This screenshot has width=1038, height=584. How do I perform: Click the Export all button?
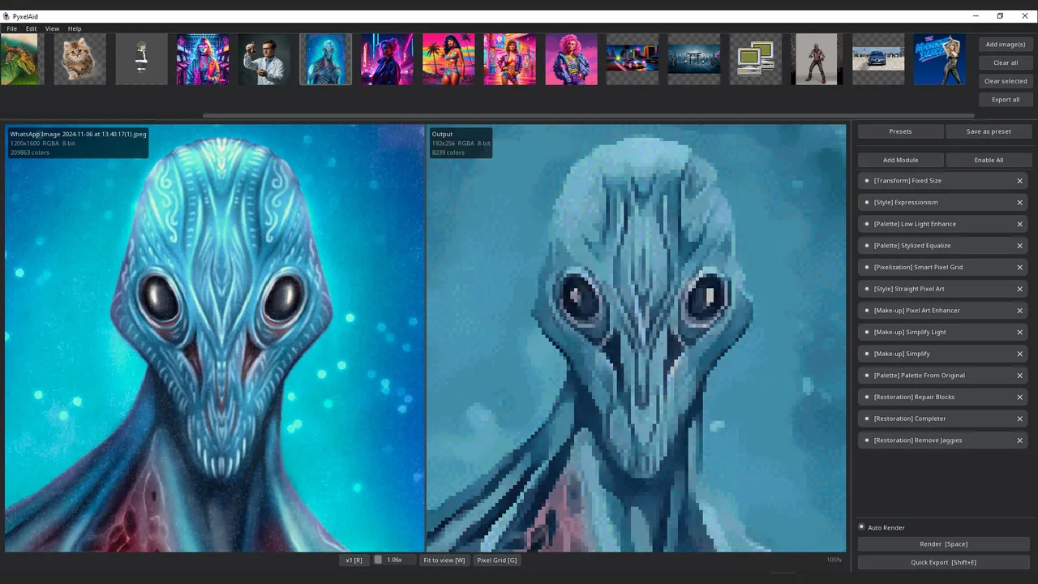[x=1006, y=99]
